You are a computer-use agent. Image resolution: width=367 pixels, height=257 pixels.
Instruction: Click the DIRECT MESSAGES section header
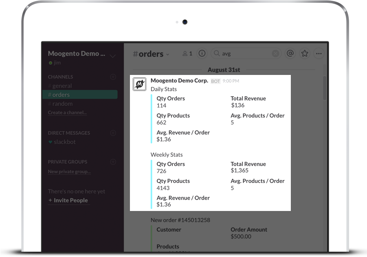69,133
